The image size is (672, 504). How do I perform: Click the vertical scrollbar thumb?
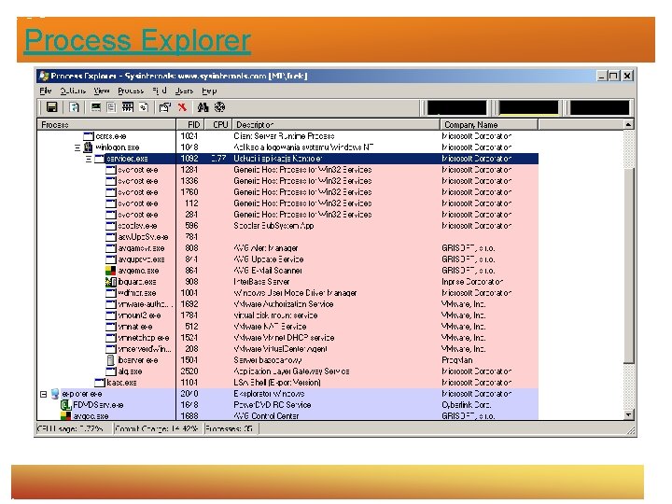(628, 265)
